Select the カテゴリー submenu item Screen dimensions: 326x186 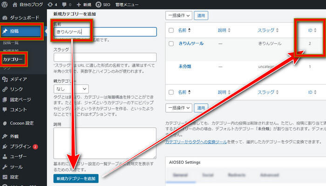pyautogui.click(x=13, y=60)
